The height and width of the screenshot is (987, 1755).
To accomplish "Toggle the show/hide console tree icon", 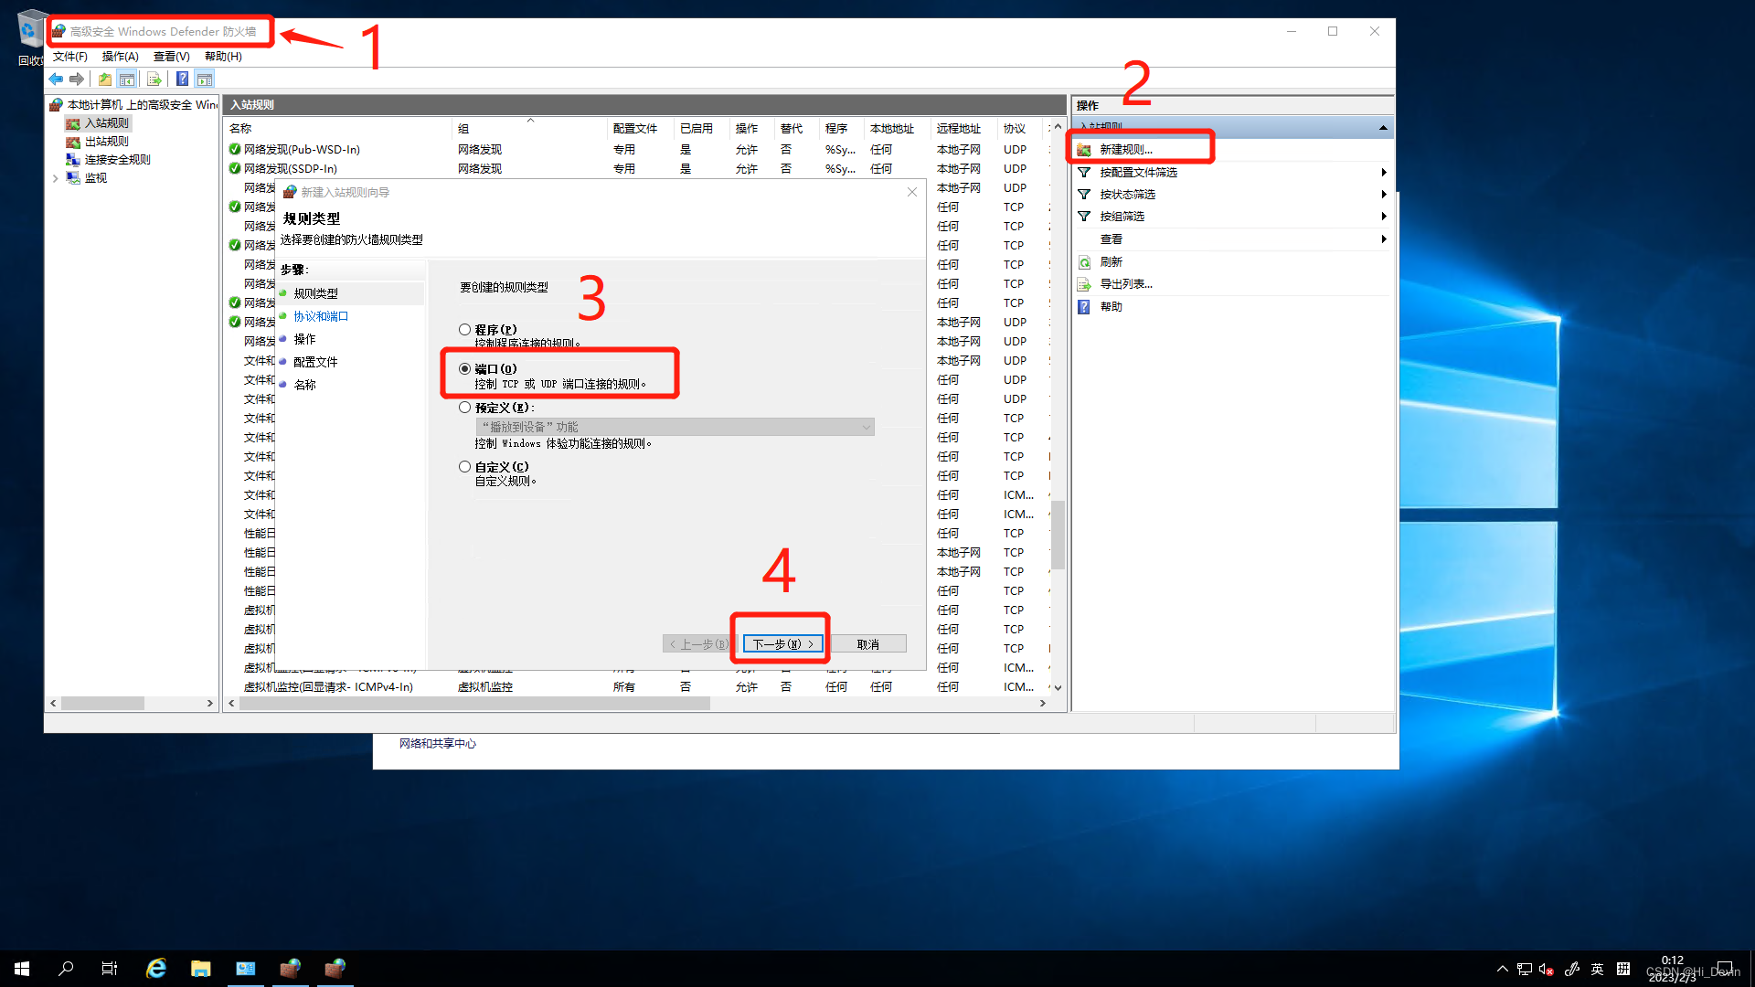I will coord(127,80).
